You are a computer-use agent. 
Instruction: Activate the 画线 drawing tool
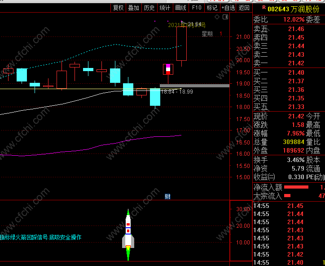click(180, 8)
